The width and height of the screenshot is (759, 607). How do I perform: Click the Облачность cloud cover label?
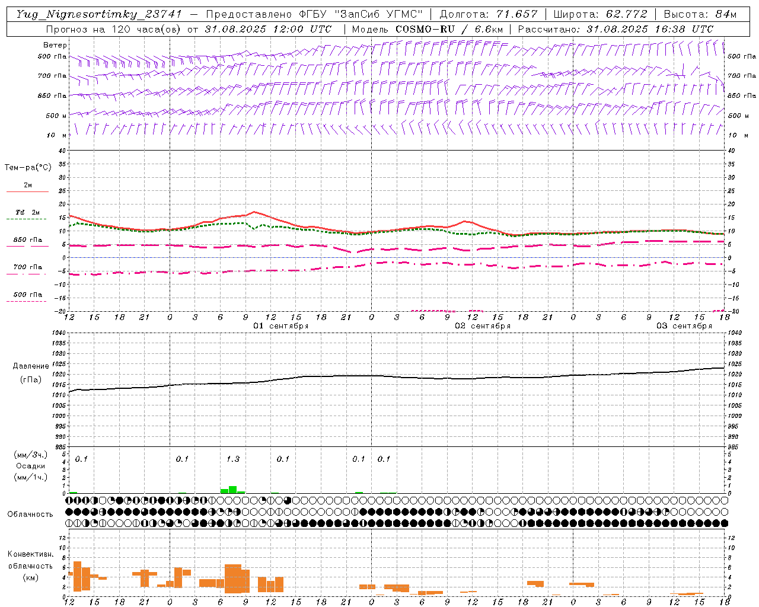(x=30, y=515)
